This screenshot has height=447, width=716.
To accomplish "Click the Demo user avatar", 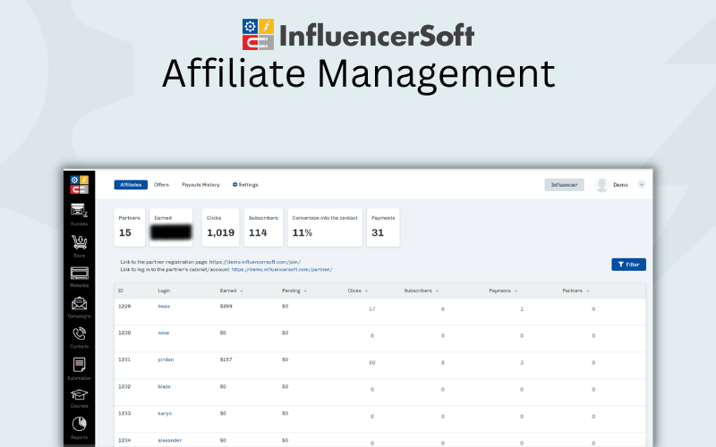I will click(601, 185).
